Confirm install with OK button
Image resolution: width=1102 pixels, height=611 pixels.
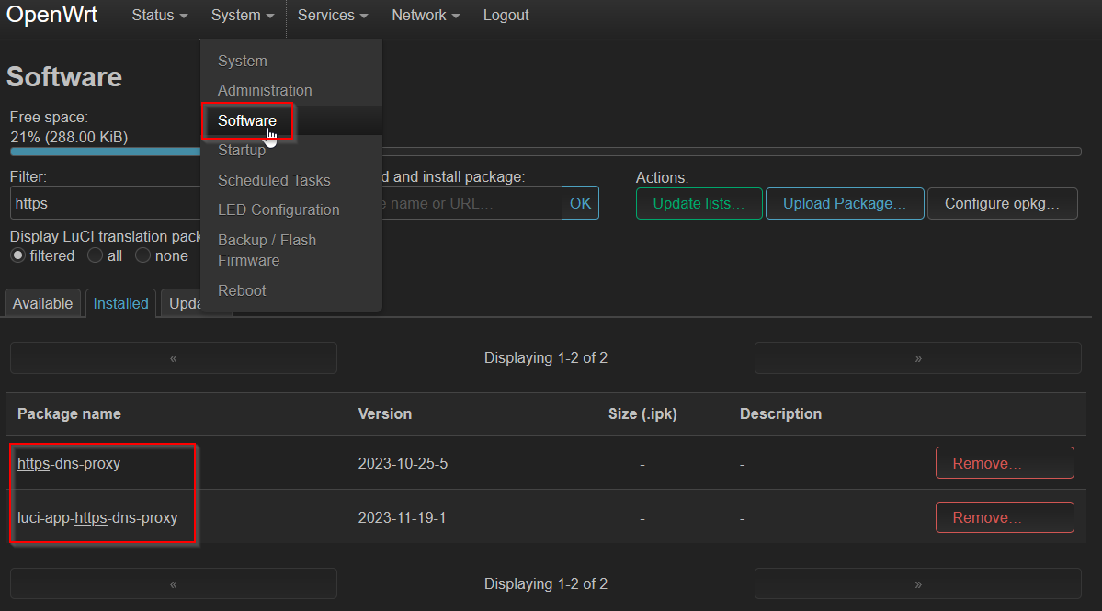click(x=581, y=203)
